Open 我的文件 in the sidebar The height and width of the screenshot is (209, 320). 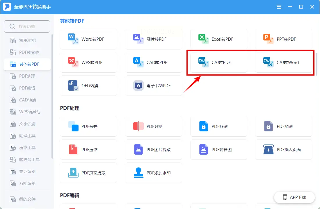27,199
